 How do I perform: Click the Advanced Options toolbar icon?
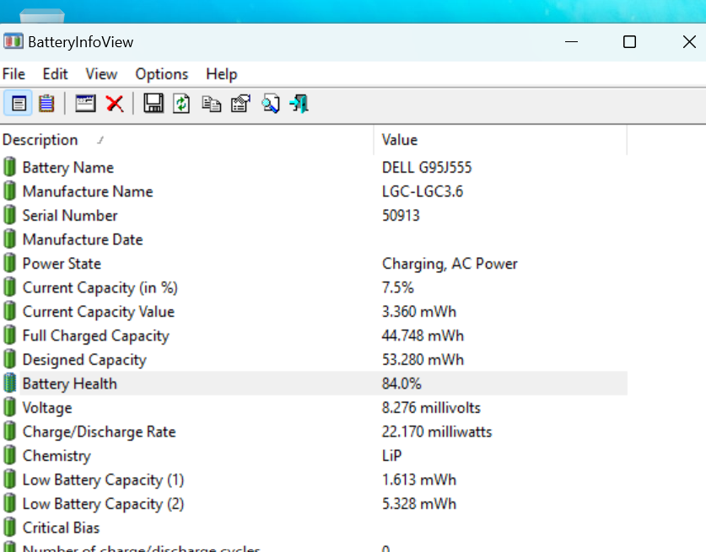click(240, 104)
